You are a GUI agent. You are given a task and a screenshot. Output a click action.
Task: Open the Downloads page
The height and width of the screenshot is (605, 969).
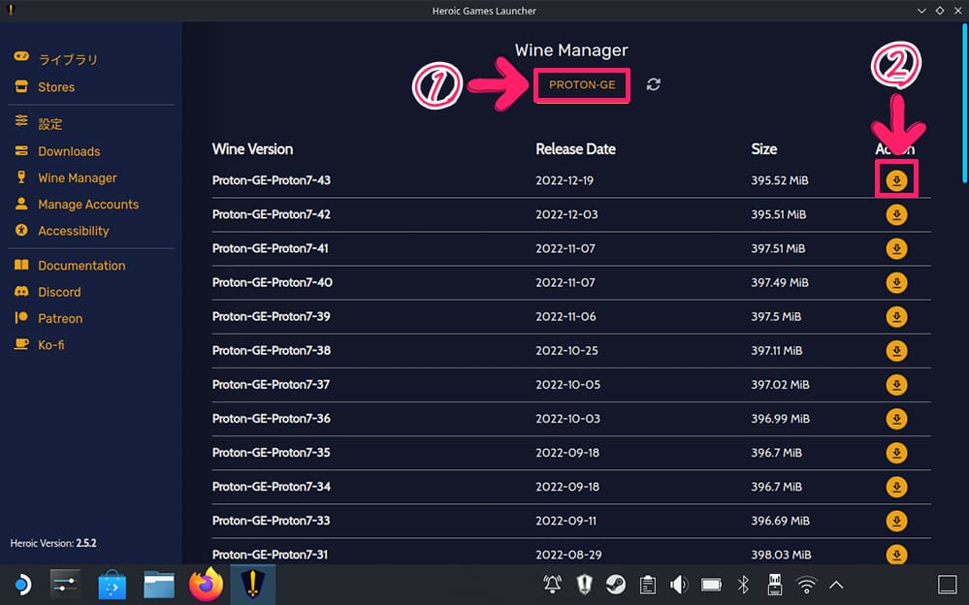coord(57,151)
